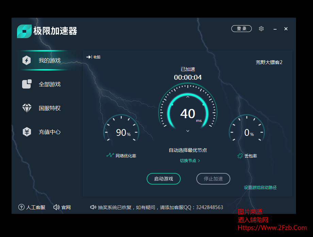Click the diamond 国服特权 icon
Image resolution: width=313 pixels, height=237 pixels.
tap(27, 108)
